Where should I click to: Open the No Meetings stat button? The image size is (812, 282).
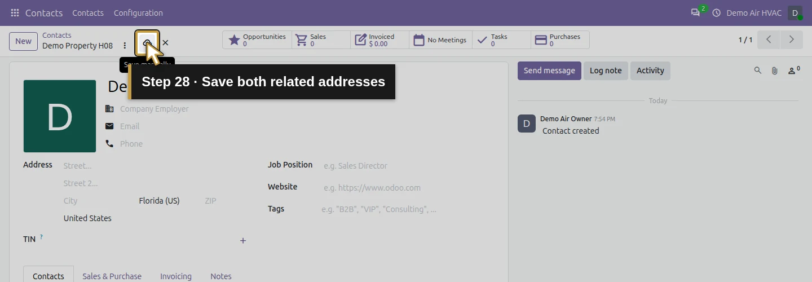click(x=440, y=40)
